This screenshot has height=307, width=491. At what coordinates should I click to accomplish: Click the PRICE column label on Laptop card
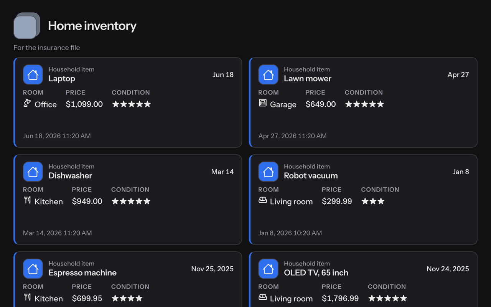[x=76, y=92]
